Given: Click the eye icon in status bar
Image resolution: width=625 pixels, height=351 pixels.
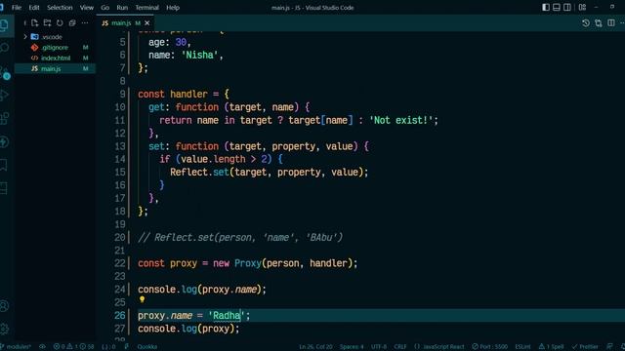Looking at the screenshot, I should (x=42, y=347).
